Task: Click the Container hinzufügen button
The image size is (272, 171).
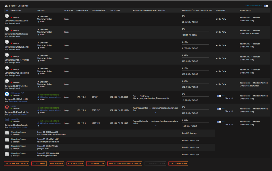Action: tap(16, 163)
